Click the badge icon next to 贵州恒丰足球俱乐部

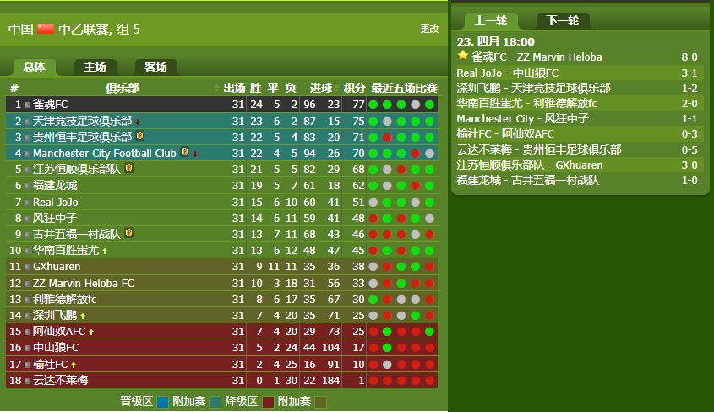click(x=140, y=136)
